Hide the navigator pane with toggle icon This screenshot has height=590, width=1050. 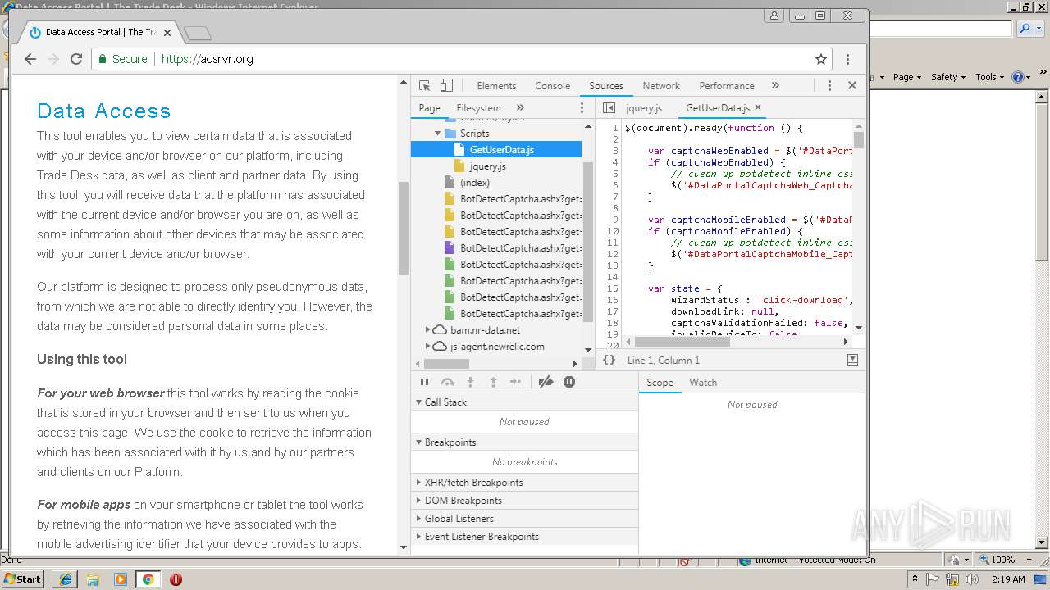[609, 107]
